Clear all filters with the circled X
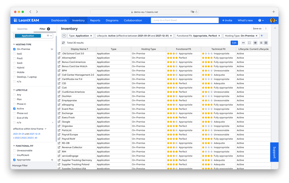 click(64, 36)
